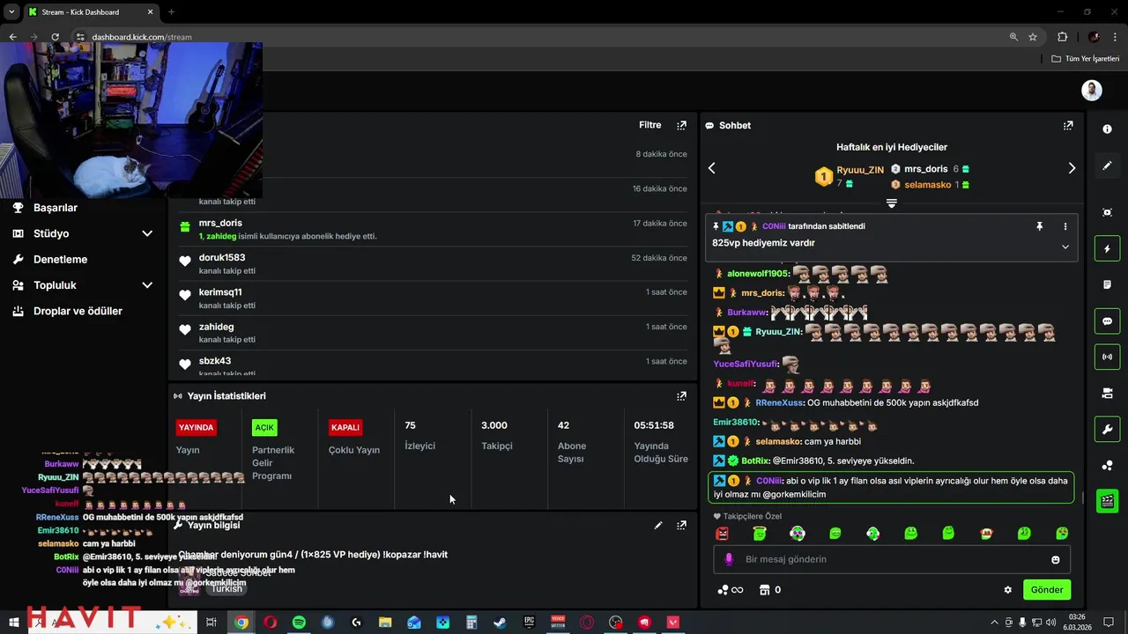The width and height of the screenshot is (1128, 634).
Task: Click the document icon in right sidebar
Action: coord(1107,284)
